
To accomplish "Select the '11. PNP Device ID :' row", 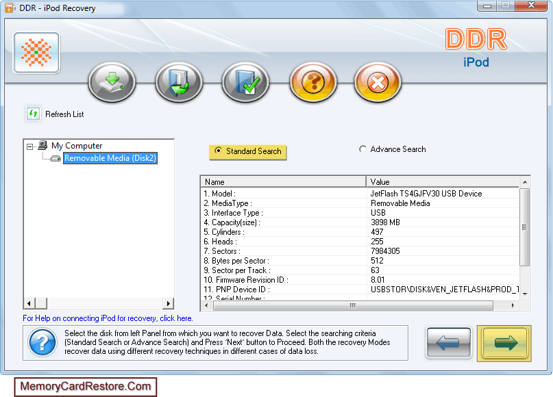I will coord(360,290).
